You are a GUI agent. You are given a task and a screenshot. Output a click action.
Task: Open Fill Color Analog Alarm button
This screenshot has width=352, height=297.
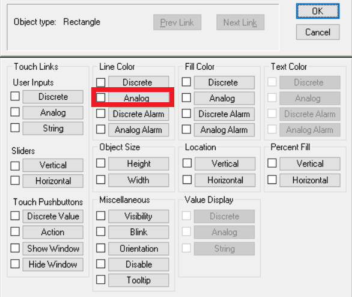(224, 130)
